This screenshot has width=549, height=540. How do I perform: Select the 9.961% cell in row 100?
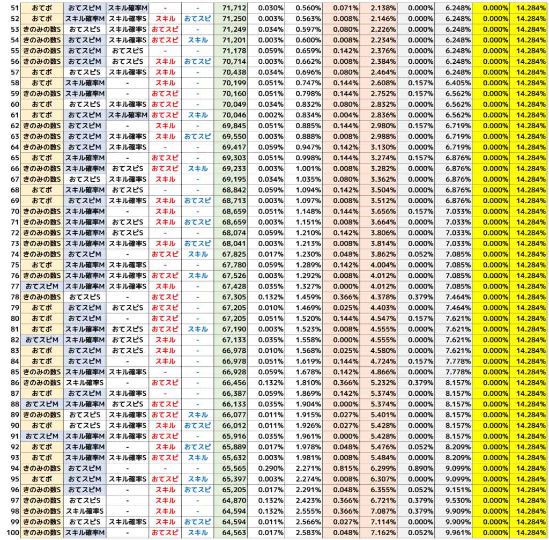453,533
